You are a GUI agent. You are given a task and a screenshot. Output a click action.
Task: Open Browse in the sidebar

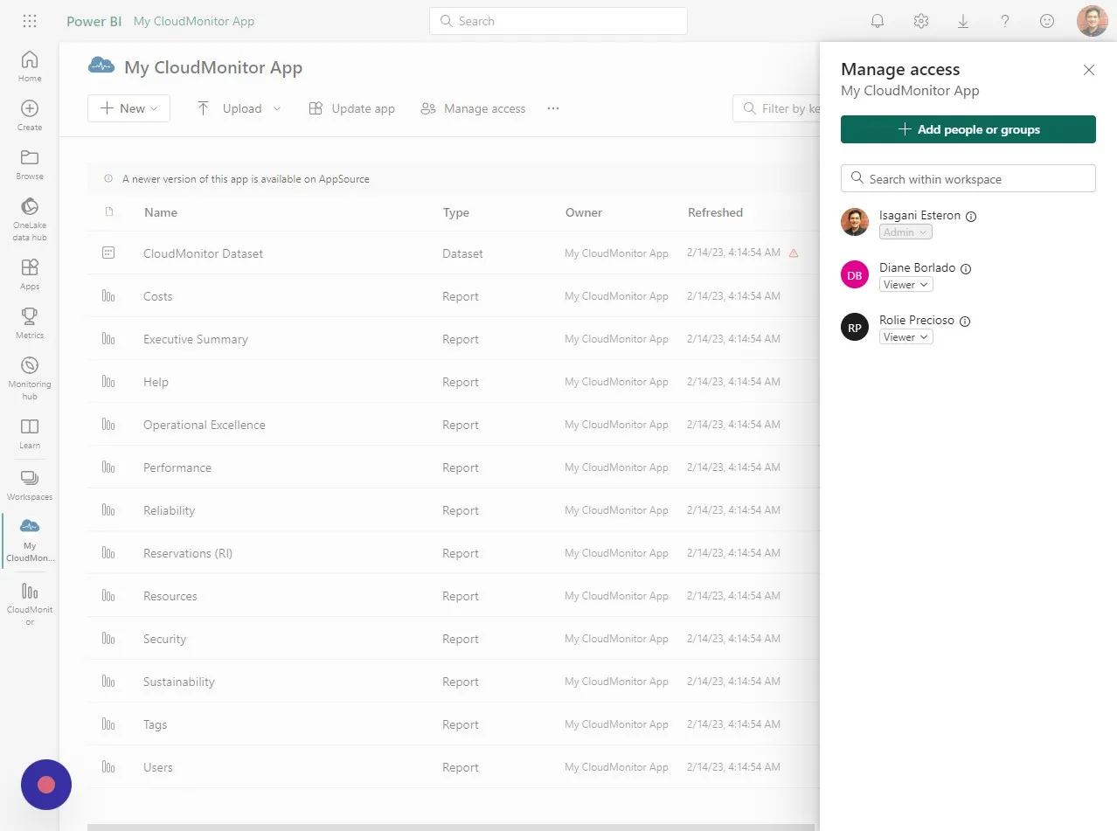pyautogui.click(x=30, y=164)
